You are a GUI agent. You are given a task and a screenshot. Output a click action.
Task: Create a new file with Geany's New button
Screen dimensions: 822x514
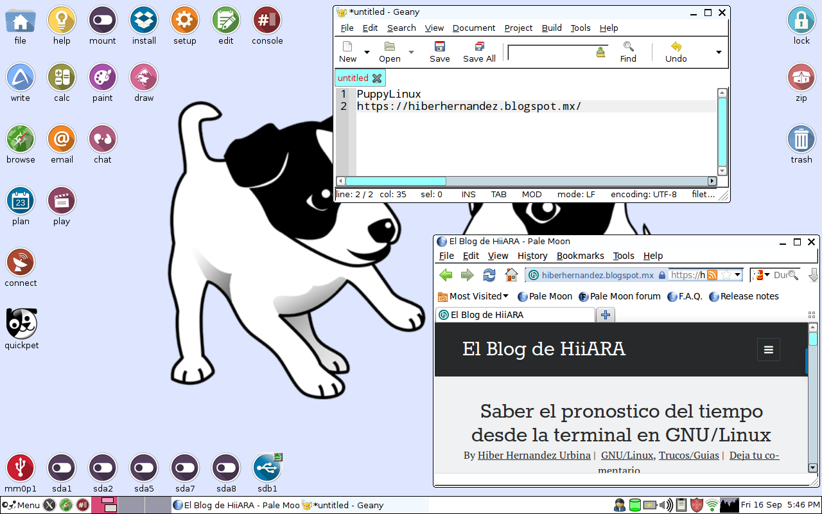347,51
